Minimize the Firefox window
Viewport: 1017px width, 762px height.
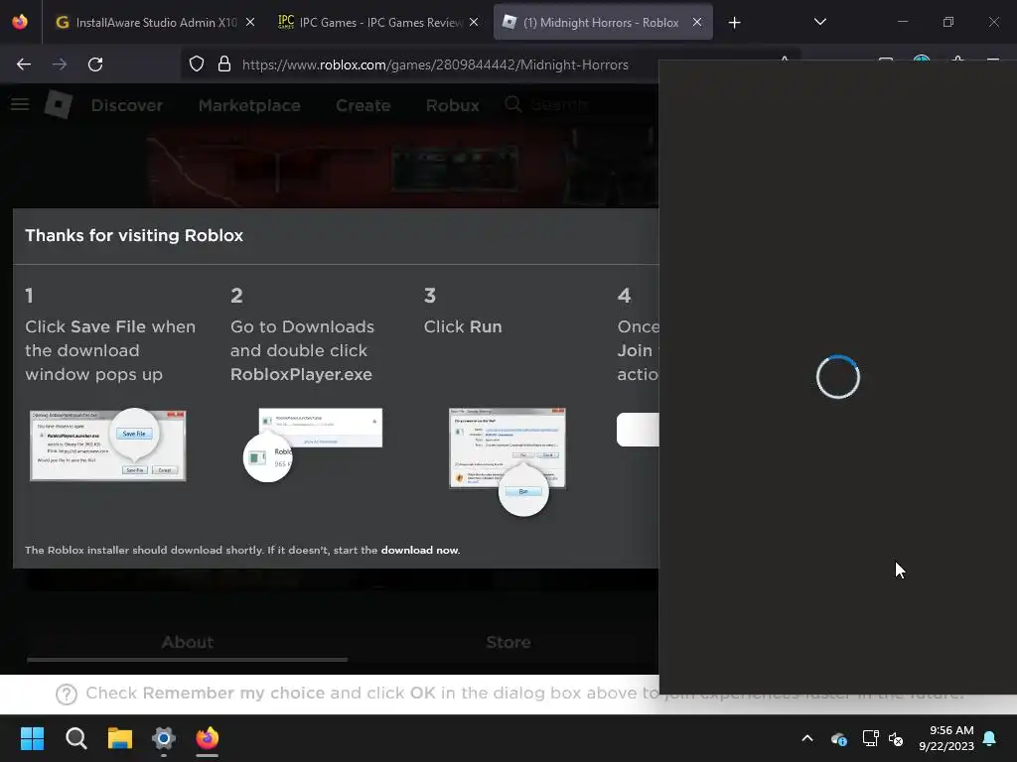(902, 22)
